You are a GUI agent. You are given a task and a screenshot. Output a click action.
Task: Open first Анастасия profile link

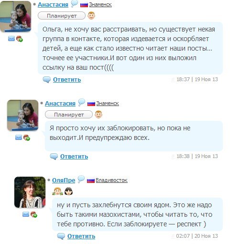pyautogui.click(x=53, y=5)
